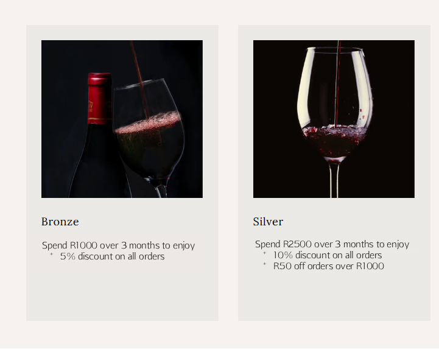The width and height of the screenshot is (439, 349).
Task: Click the bullet before '5% discount'
Action: click(x=51, y=255)
